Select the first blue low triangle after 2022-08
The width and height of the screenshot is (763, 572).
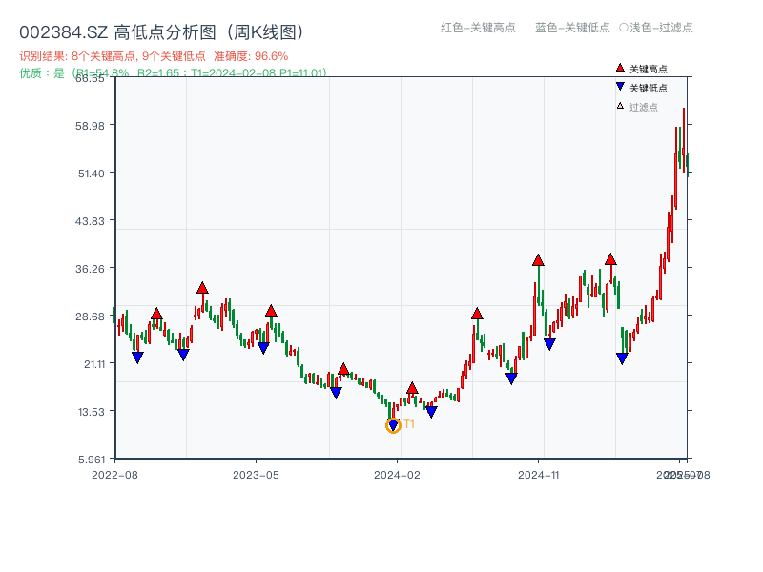click(x=137, y=357)
